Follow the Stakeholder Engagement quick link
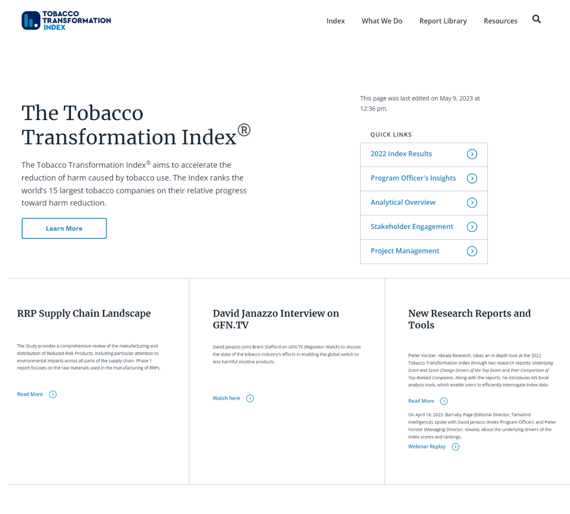The height and width of the screenshot is (514, 570). click(x=412, y=227)
